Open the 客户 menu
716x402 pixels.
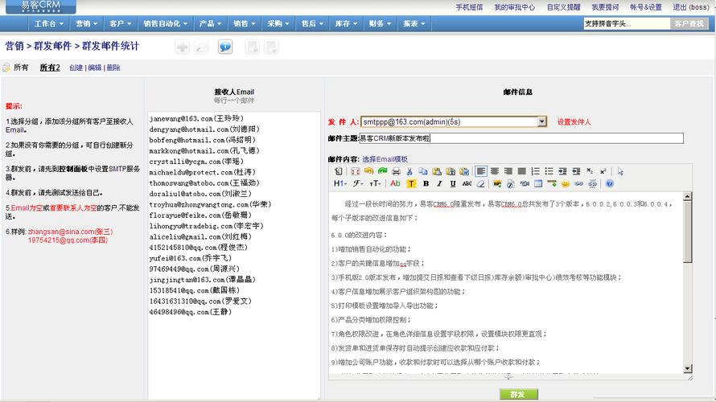pyautogui.click(x=120, y=23)
